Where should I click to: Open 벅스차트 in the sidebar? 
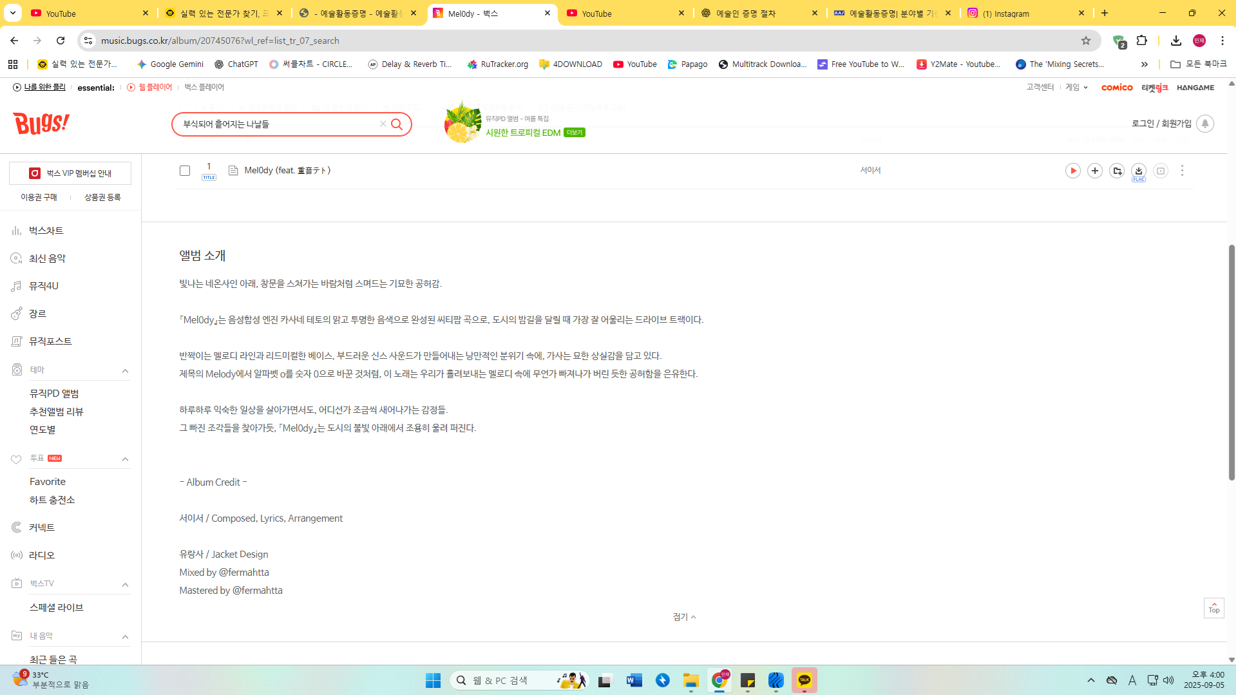tap(46, 231)
